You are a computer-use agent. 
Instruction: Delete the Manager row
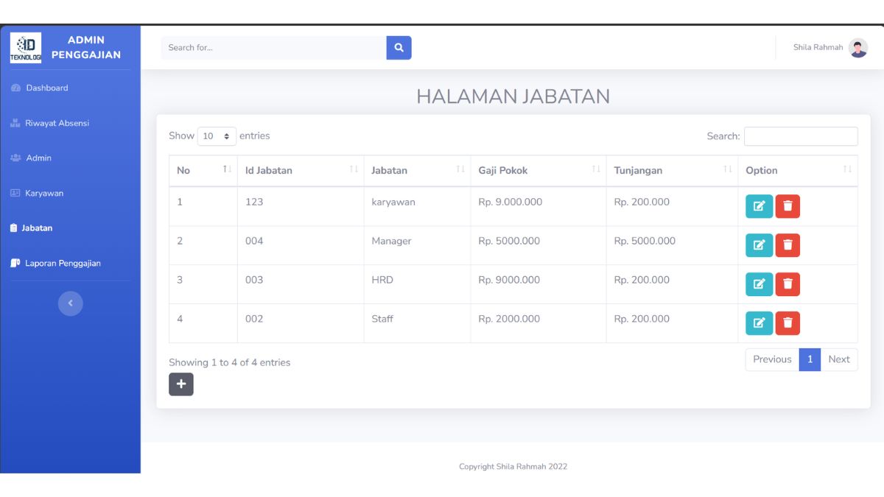(787, 245)
